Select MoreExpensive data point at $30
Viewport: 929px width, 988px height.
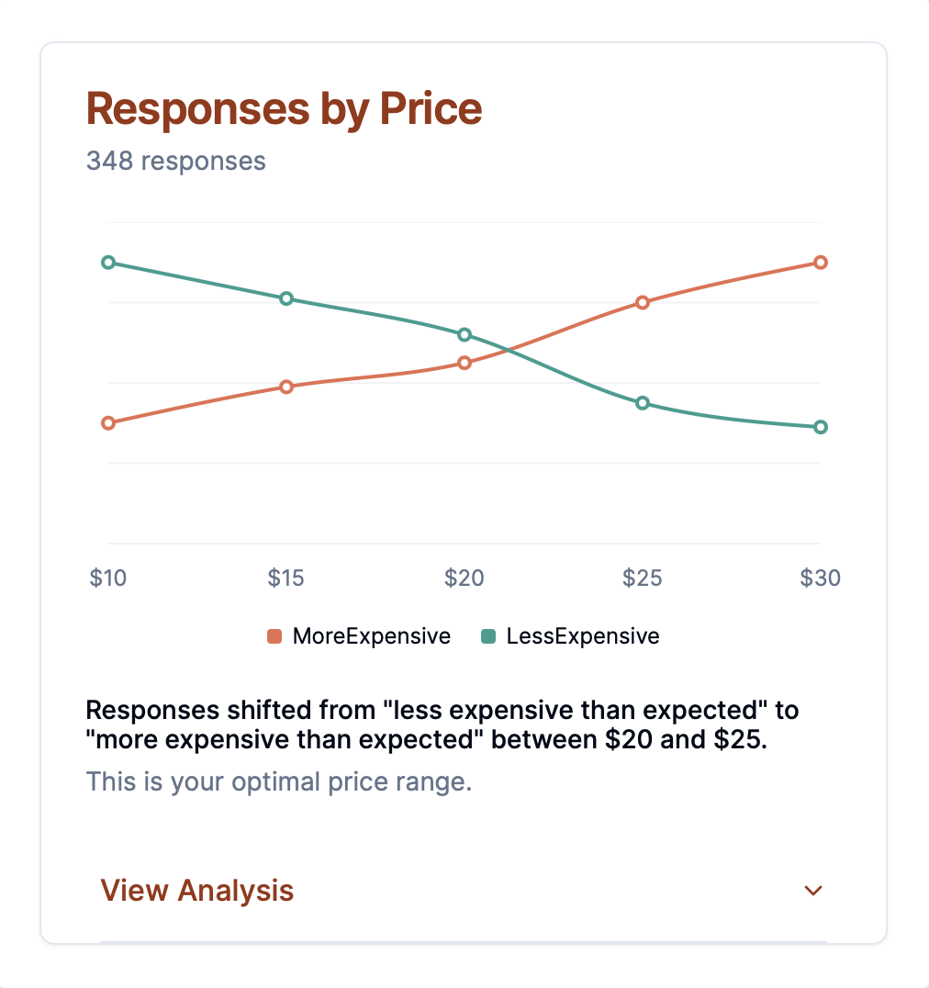pos(821,263)
